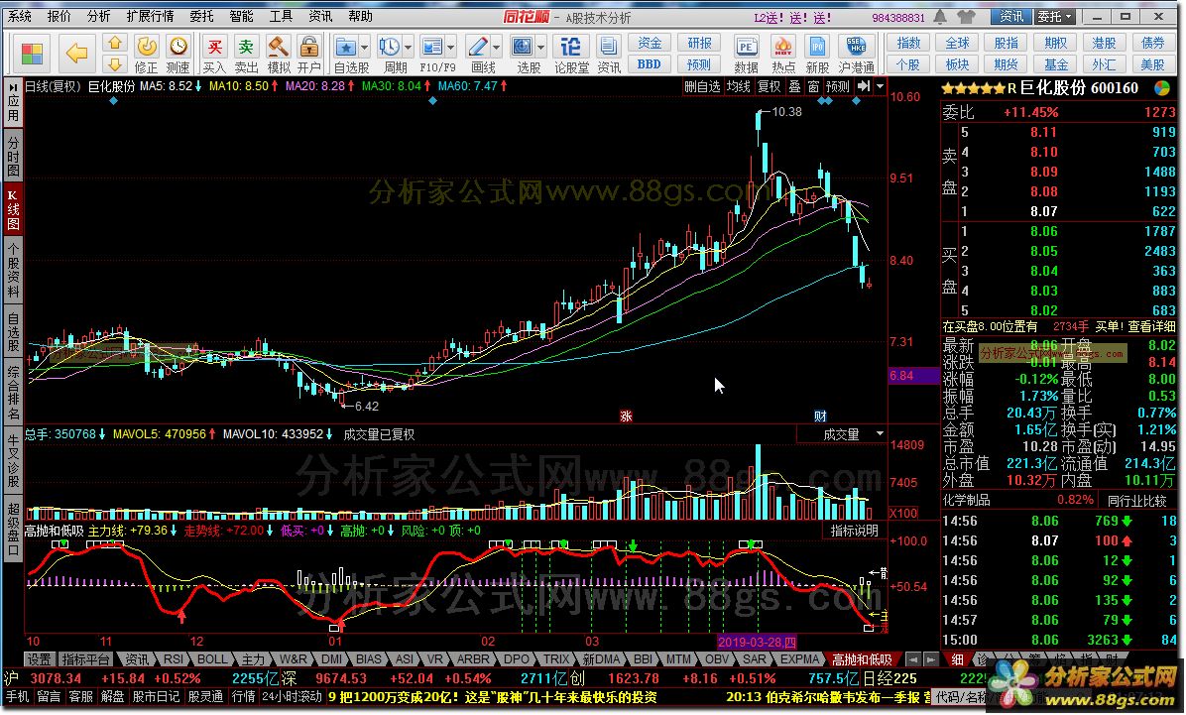1186x715 pixels.
Task: Open the 委托 dropdown in title bar
Action: 1054,17
